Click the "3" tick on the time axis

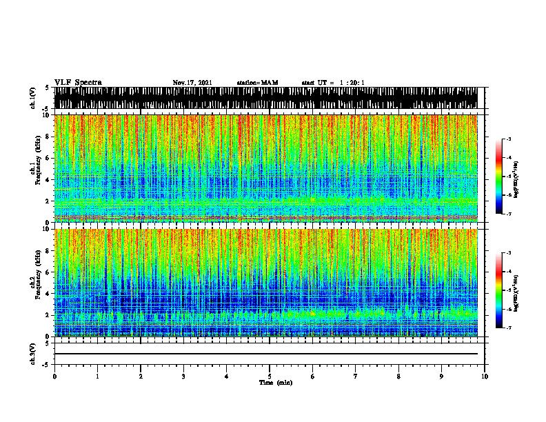183,376
